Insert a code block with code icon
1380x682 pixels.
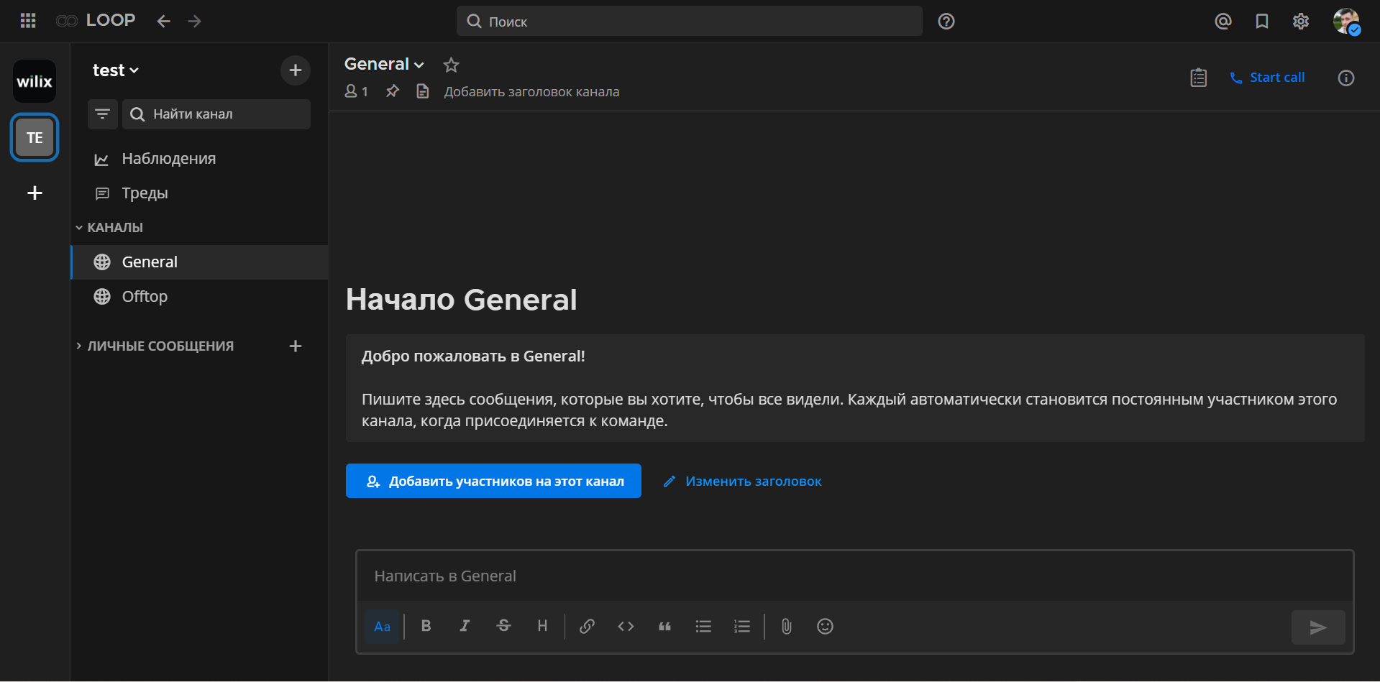click(626, 626)
